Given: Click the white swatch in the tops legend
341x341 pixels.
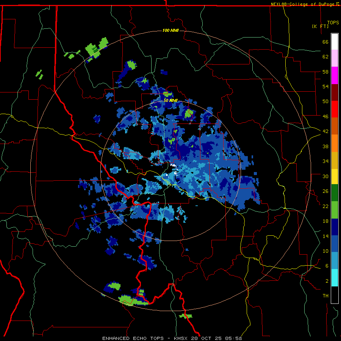Looking at the screenshot, I should pos(335,42).
